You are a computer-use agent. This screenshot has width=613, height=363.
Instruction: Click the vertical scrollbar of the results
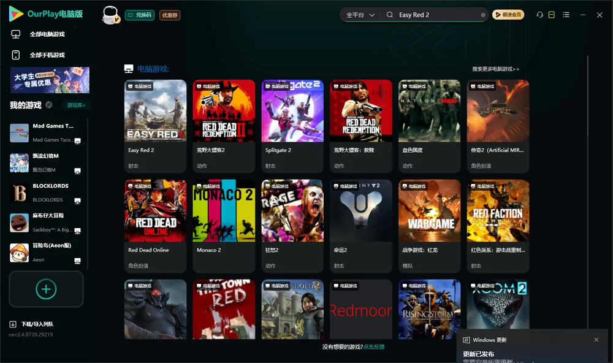(587, 192)
